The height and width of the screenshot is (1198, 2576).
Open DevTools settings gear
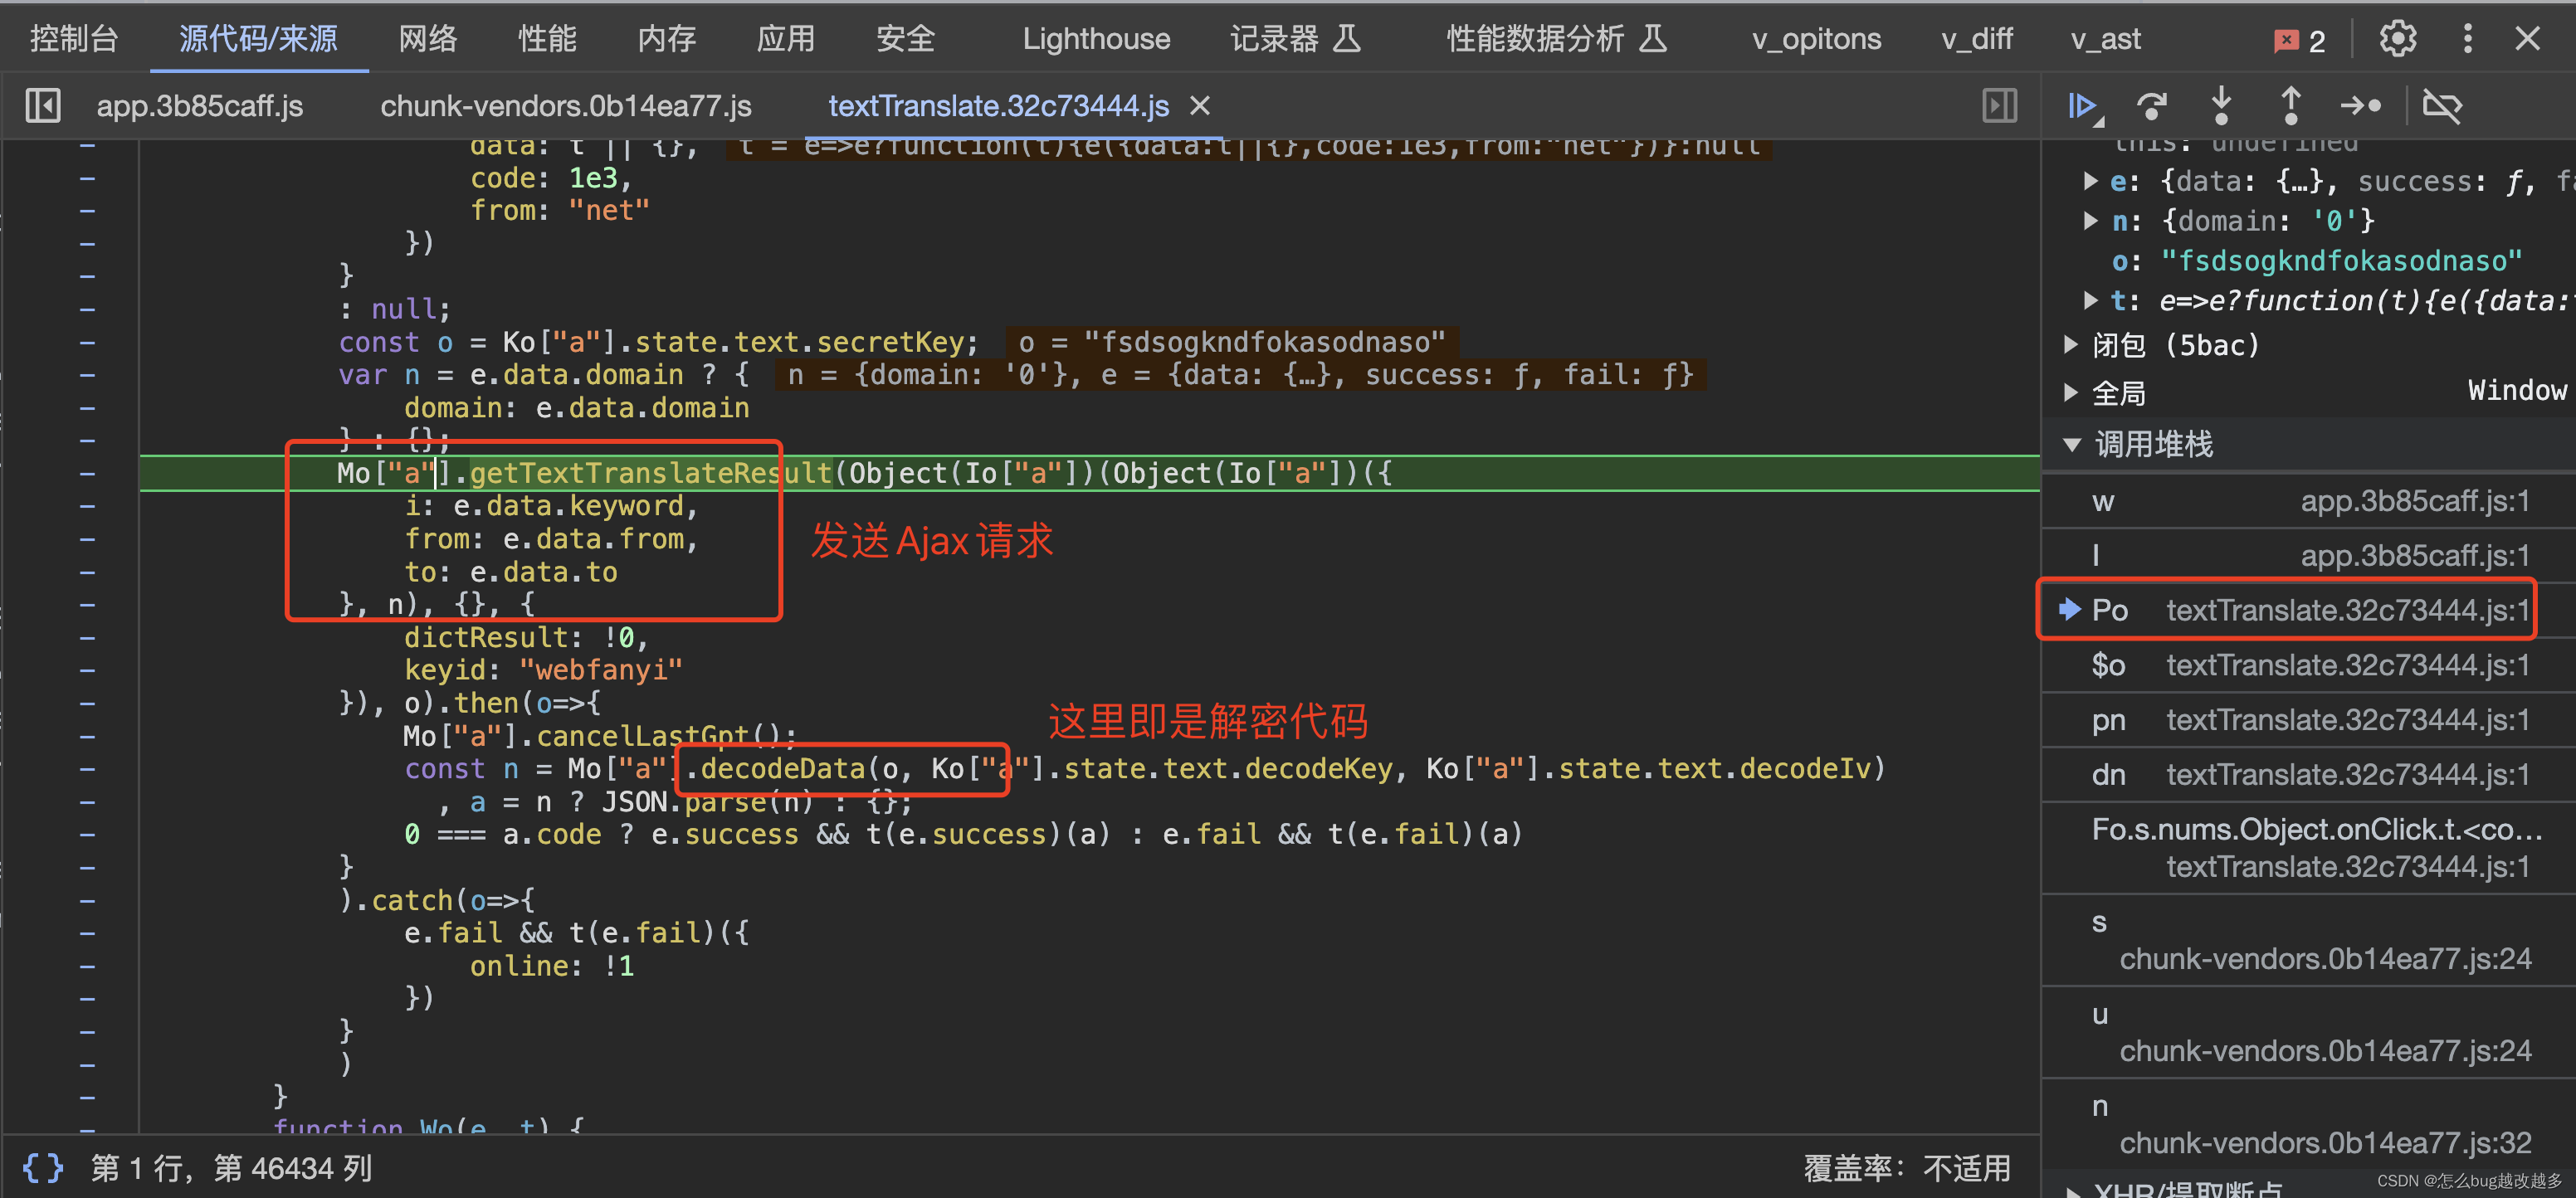point(2397,39)
